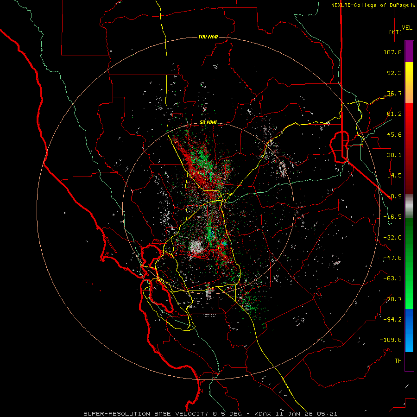Screen dimensions: 417x417
Task: Pick the gray near-zero segment of the color bar
Action: coord(409,206)
